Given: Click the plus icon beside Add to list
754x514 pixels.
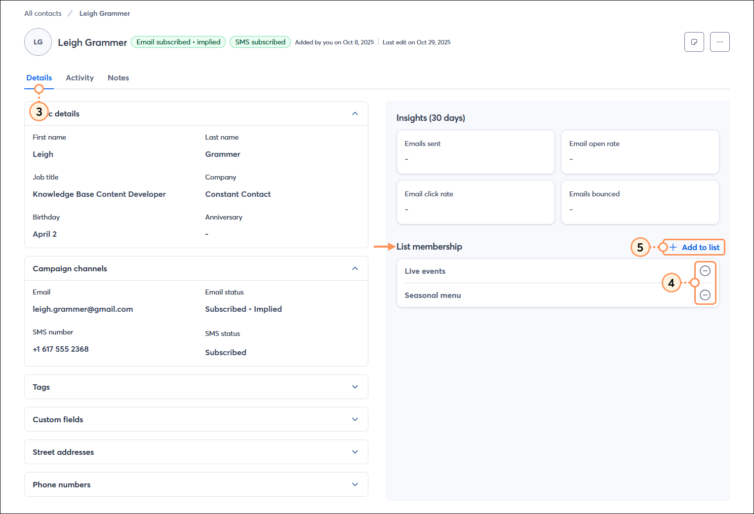Looking at the screenshot, I should (x=673, y=247).
